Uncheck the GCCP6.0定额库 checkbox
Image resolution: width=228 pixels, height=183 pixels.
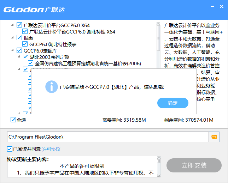19,50
